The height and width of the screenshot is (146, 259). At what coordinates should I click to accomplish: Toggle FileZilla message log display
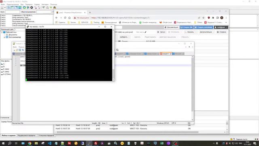coord(9,8)
